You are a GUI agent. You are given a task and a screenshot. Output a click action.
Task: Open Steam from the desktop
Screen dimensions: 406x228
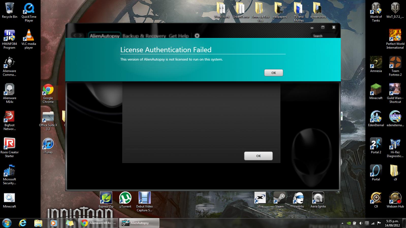(279, 200)
